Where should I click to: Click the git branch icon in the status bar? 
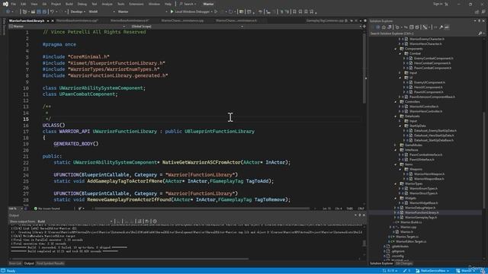click(418, 271)
